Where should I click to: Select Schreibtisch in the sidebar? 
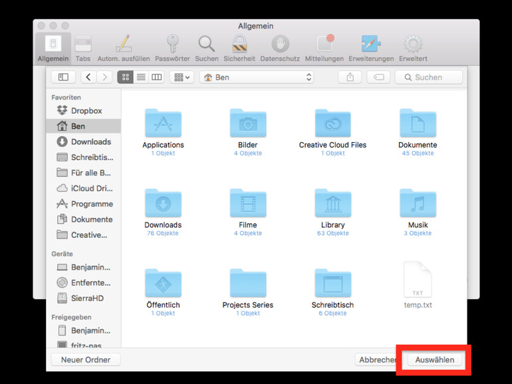[x=84, y=157]
